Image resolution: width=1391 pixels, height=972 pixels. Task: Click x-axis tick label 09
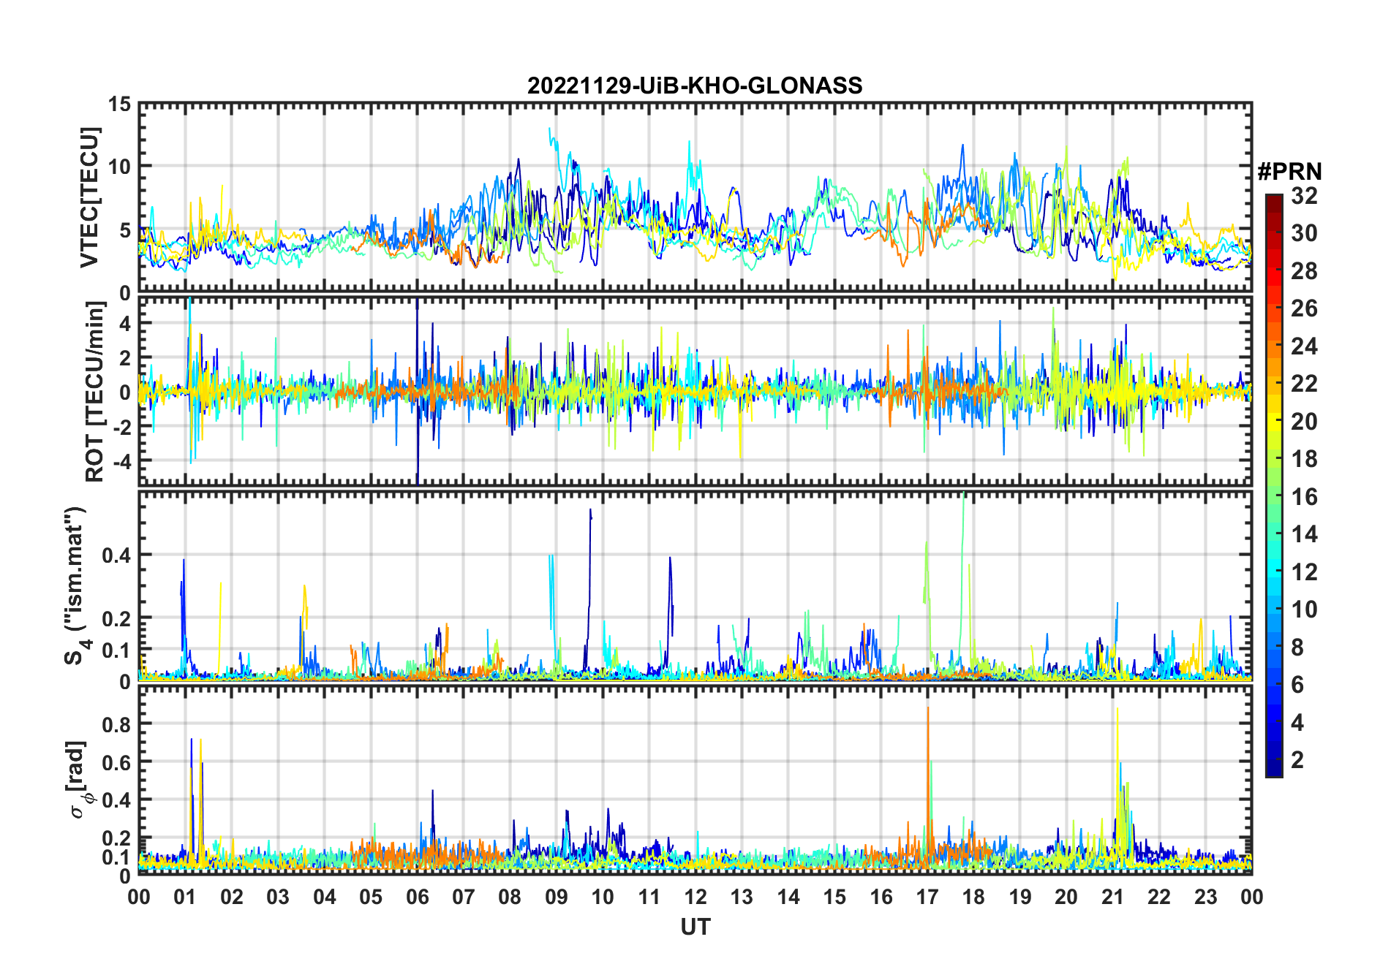556,897
